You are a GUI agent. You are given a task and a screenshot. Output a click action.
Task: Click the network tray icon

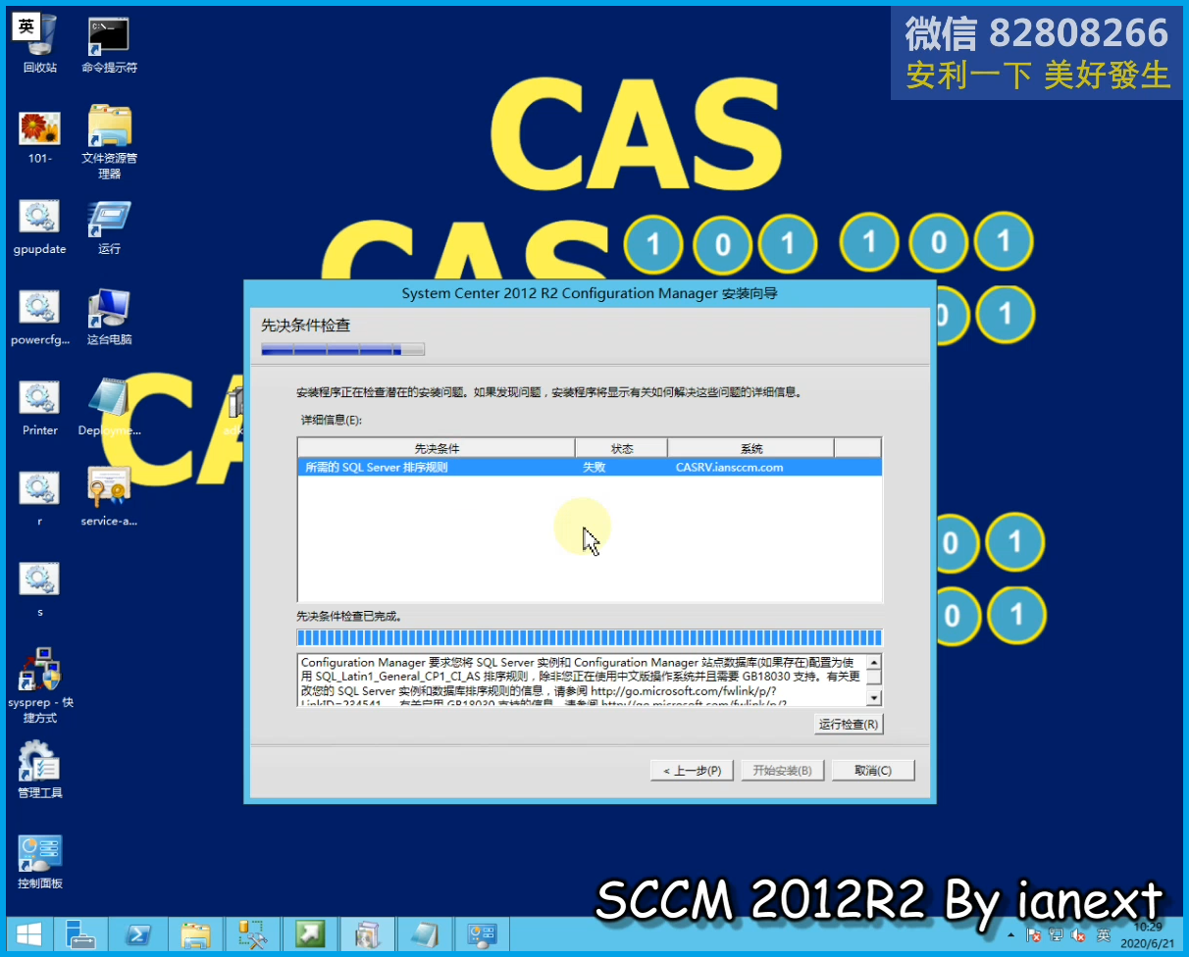click(1056, 935)
